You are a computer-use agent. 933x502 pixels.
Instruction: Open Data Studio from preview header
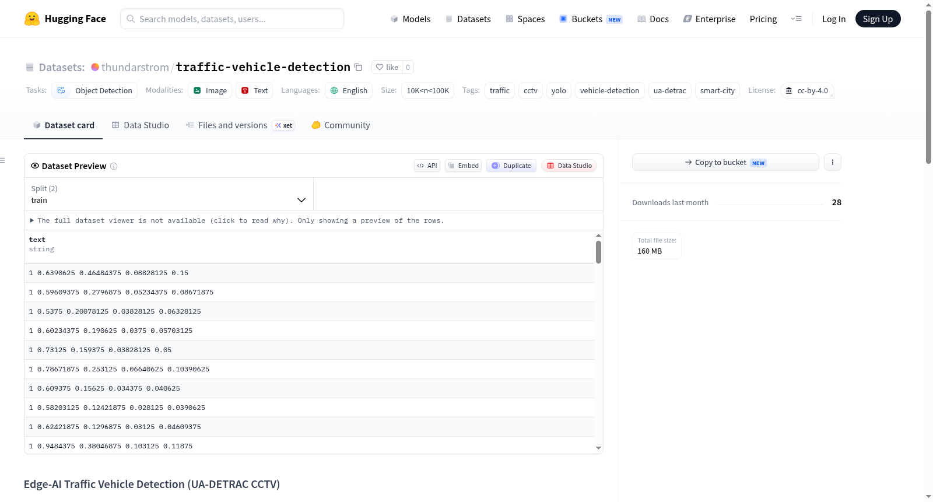coord(569,166)
